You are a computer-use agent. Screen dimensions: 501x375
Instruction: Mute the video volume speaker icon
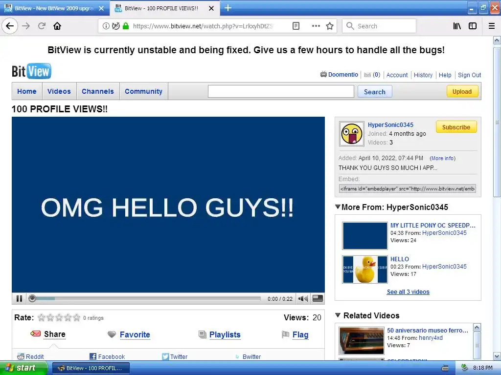click(302, 298)
